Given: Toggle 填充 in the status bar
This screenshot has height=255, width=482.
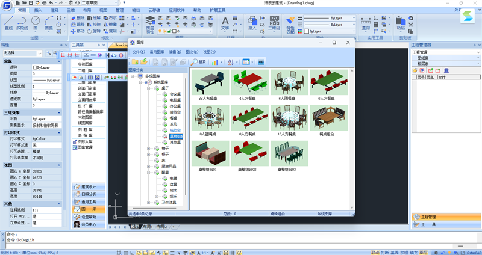Looking at the screenshot, I should [x=414, y=253].
